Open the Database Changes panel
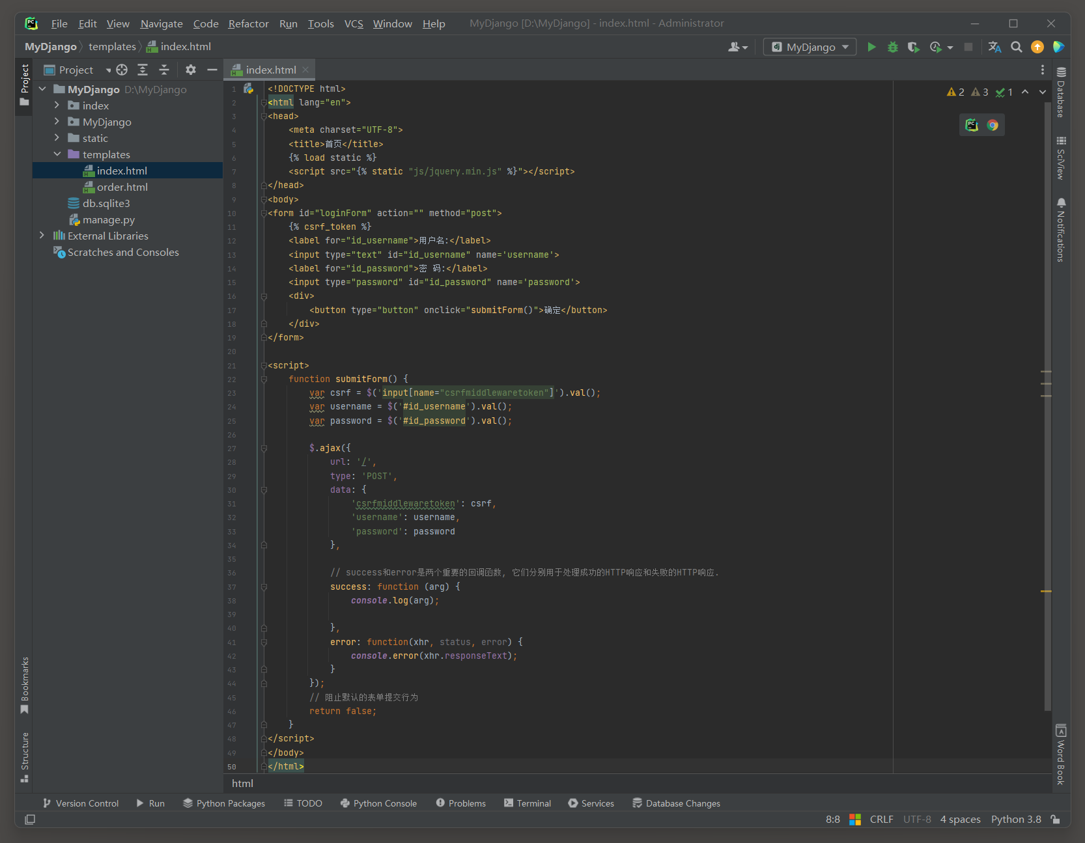The image size is (1085, 843). (677, 803)
